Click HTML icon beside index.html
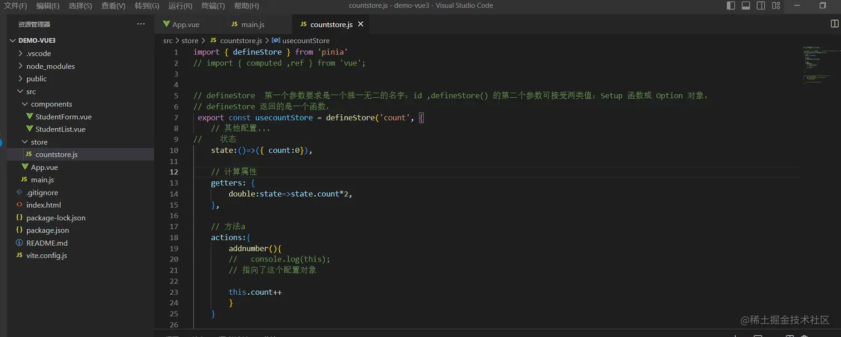This screenshot has width=841, height=337. (19, 205)
